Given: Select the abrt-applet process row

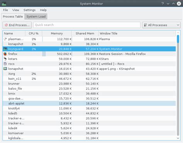Looking at the screenshot, I should coord(89,103).
